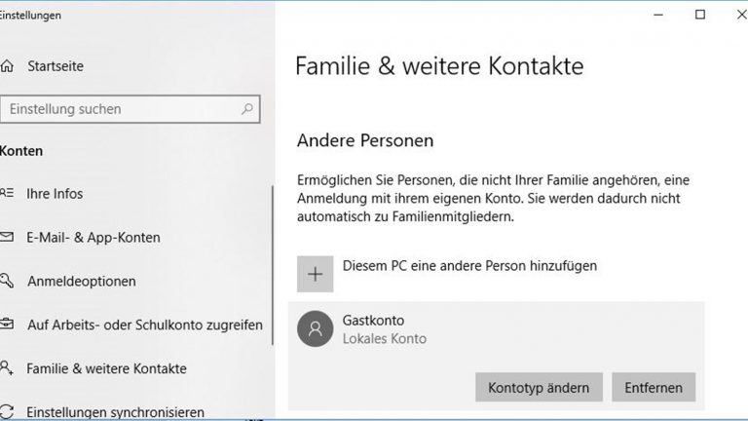This screenshot has height=421, width=748.
Task: Open the Startseite settings home
Action: coord(56,66)
